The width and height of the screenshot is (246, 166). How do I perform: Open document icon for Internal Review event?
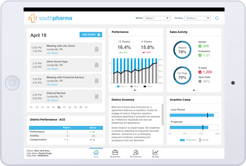point(97,96)
